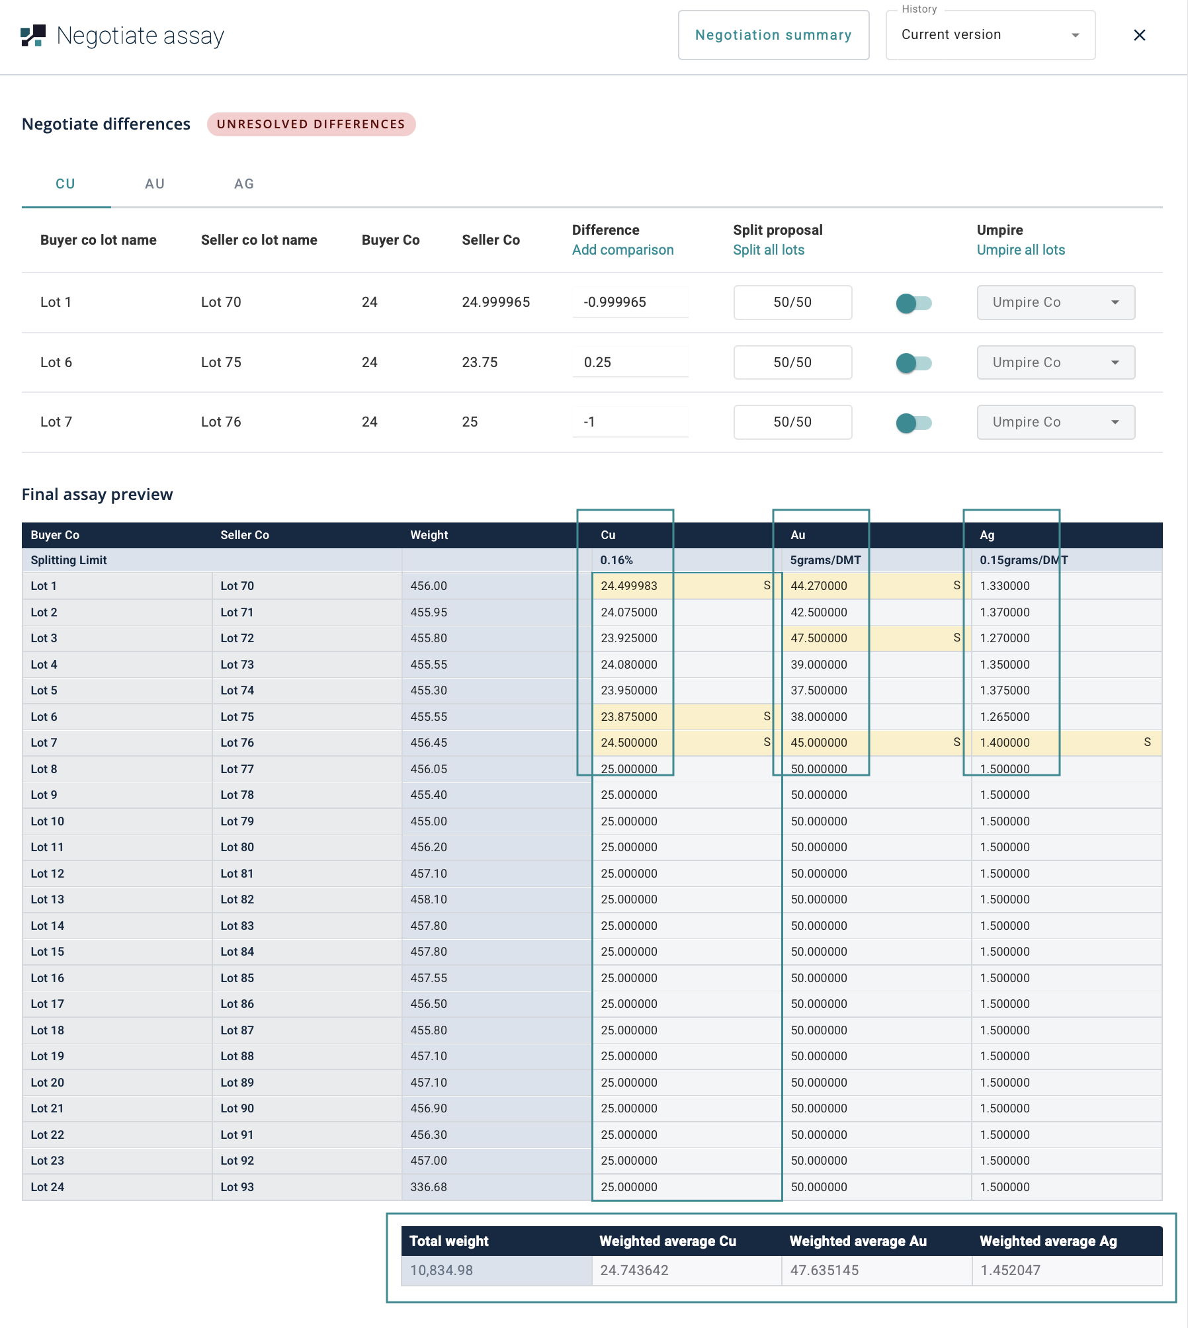This screenshot has width=1188, height=1328.
Task: Click the Add comparison link
Action: tap(622, 250)
